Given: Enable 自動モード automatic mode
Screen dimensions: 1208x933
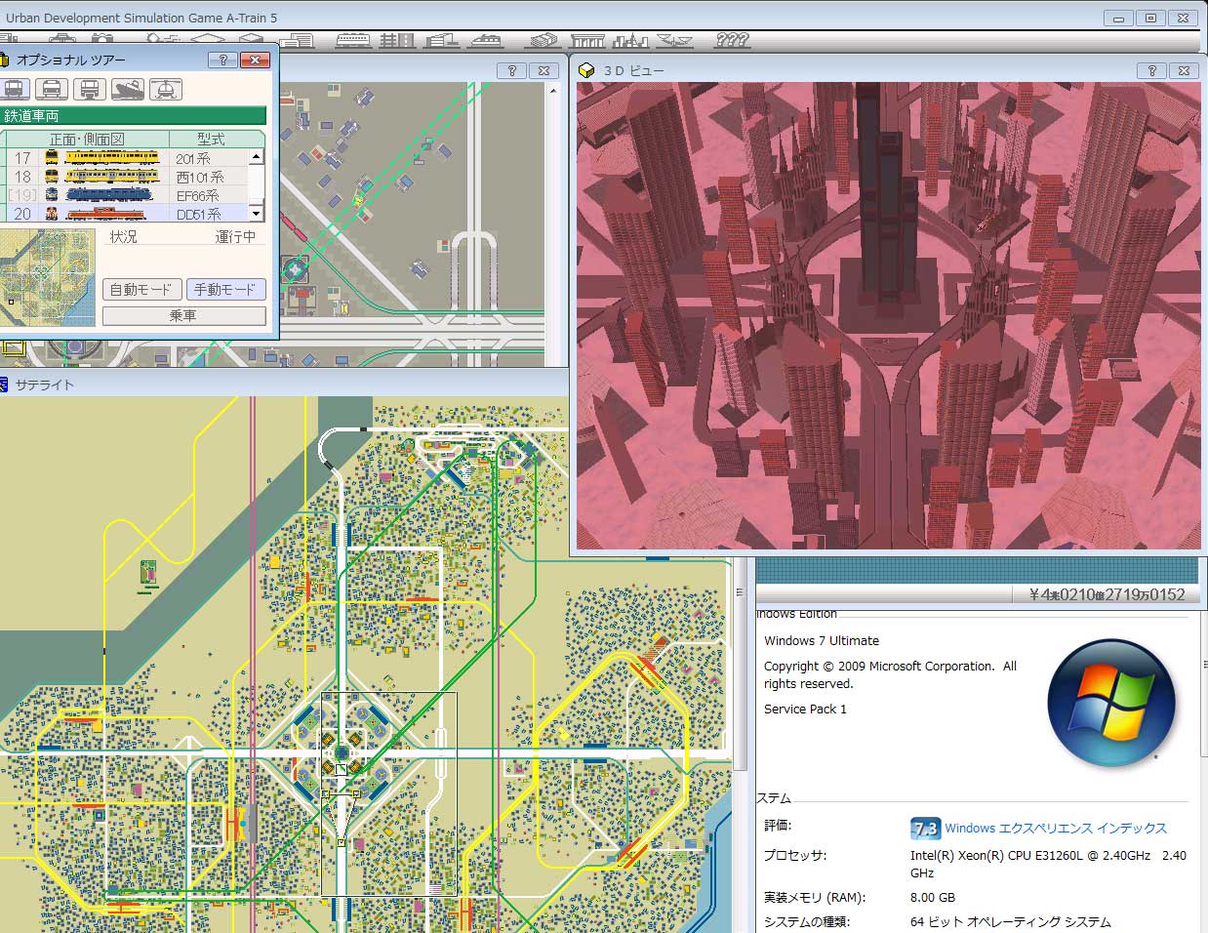Looking at the screenshot, I should point(141,290).
